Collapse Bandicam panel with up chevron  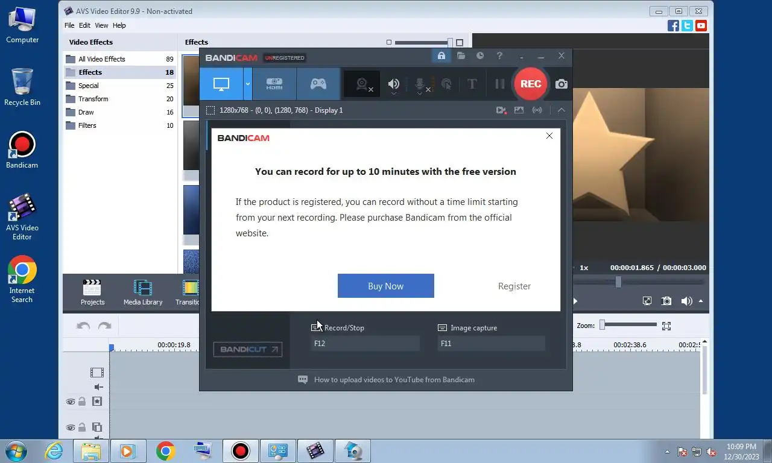(x=561, y=110)
